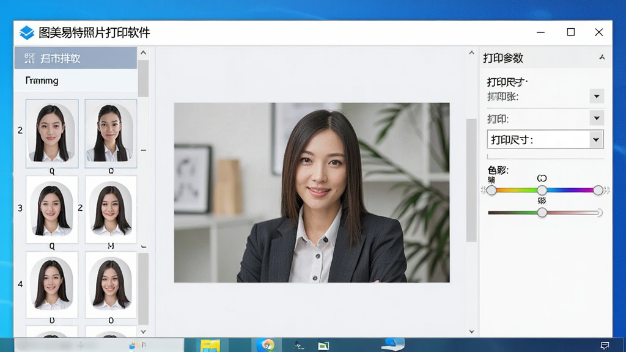
Task: Click the row number 3 at the list's left edge
Action: coord(20,208)
